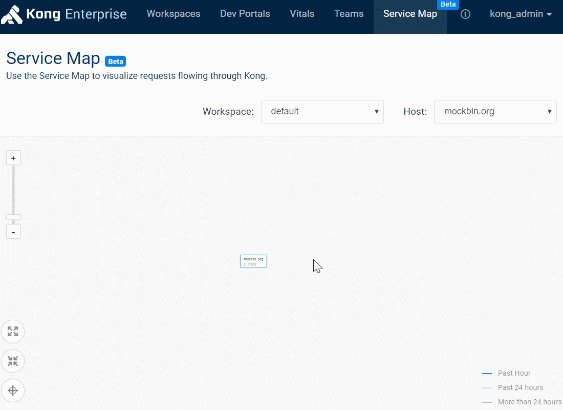The height and width of the screenshot is (410, 563).
Task: Open the Vitals page
Action: click(302, 14)
